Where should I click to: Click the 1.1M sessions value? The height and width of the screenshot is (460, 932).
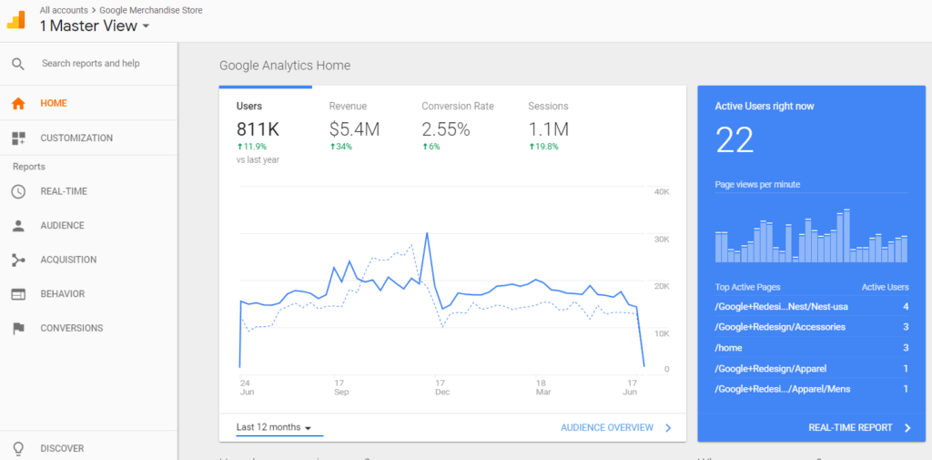pyautogui.click(x=549, y=129)
